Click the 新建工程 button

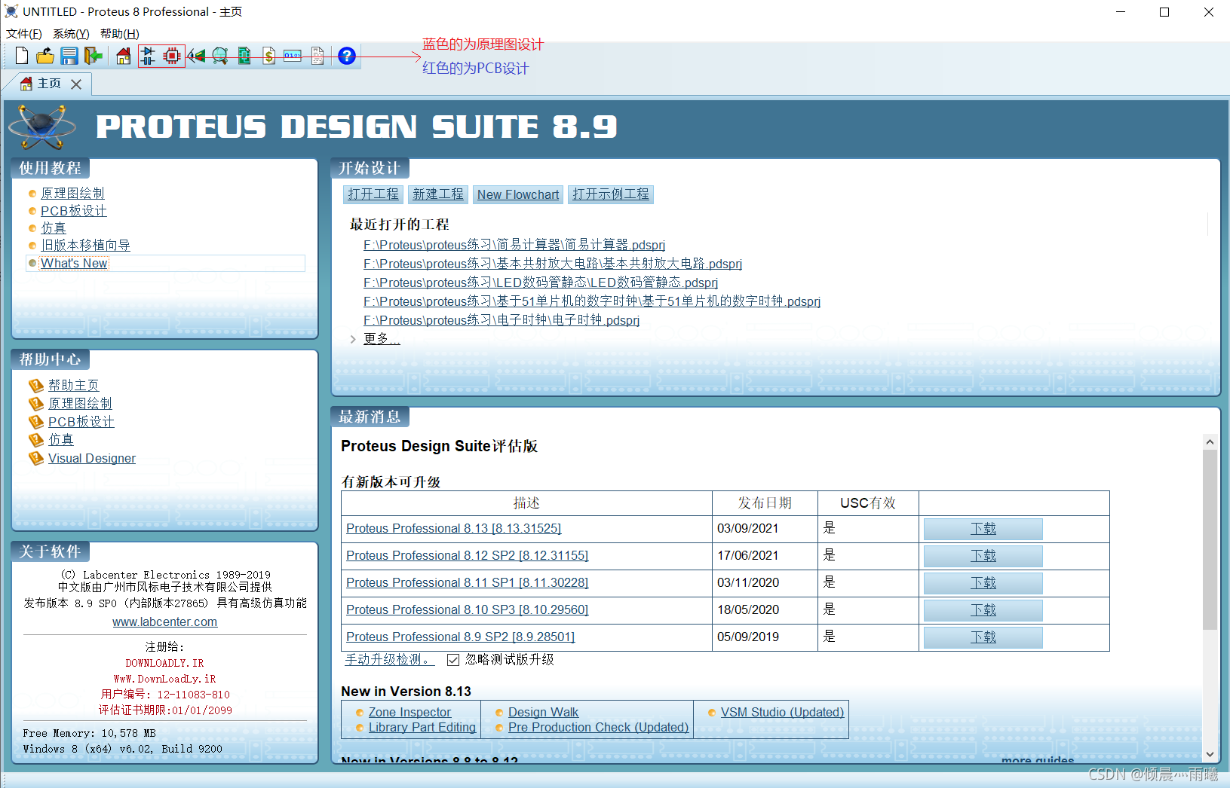coord(438,194)
